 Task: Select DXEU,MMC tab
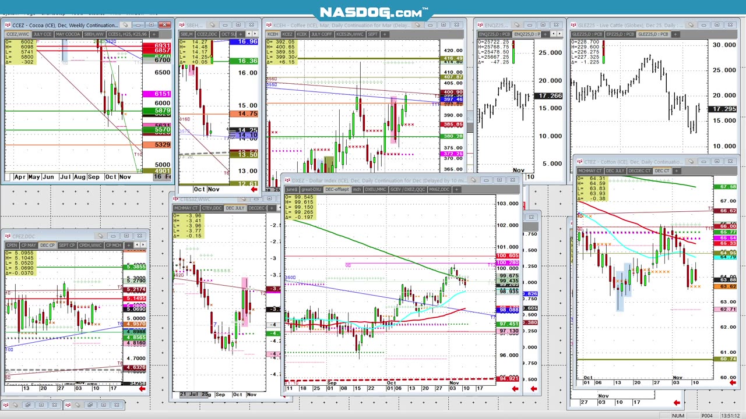point(376,189)
